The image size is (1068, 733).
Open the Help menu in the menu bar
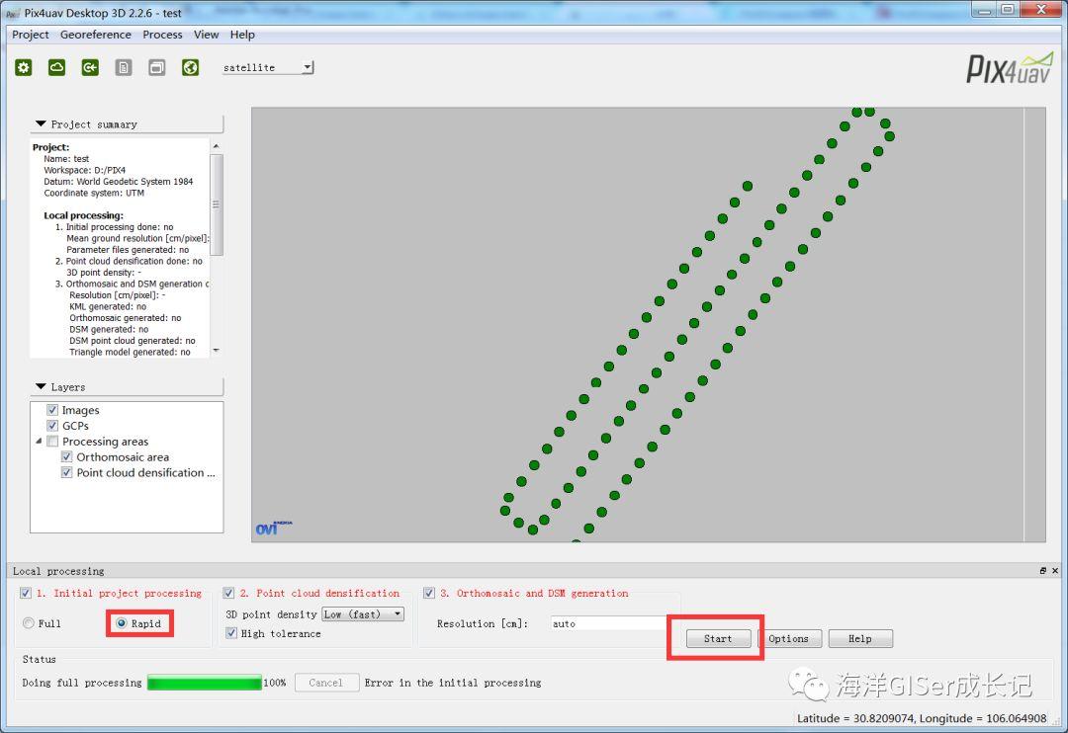[x=242, y=35]
